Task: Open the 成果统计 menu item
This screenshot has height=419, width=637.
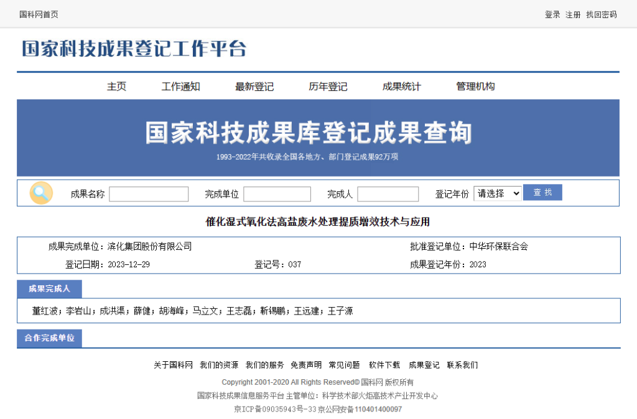Action: pos(401,86)
